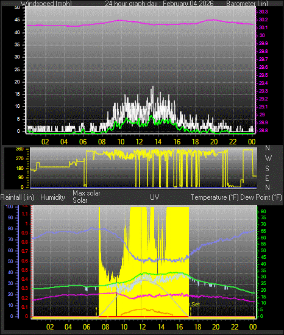Click the 'Solar' label below Max solar
The image size is (284, 335).
point(80,200)
